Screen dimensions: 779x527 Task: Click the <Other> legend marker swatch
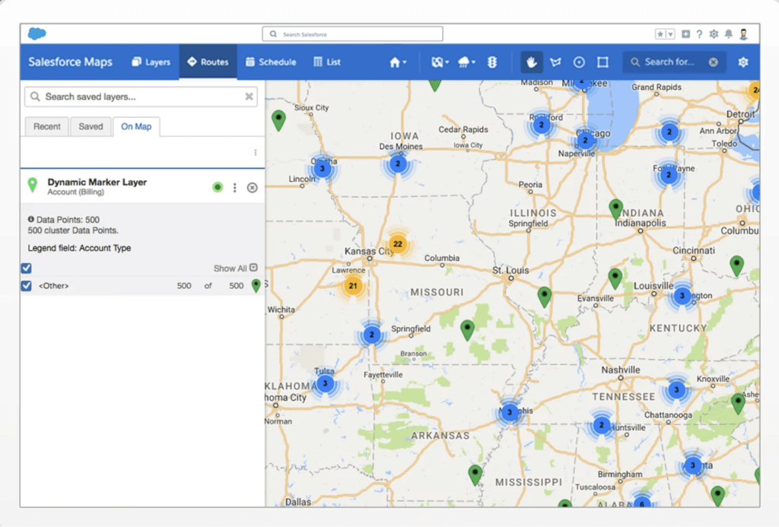pyautogui.click(x=256, y=285)
